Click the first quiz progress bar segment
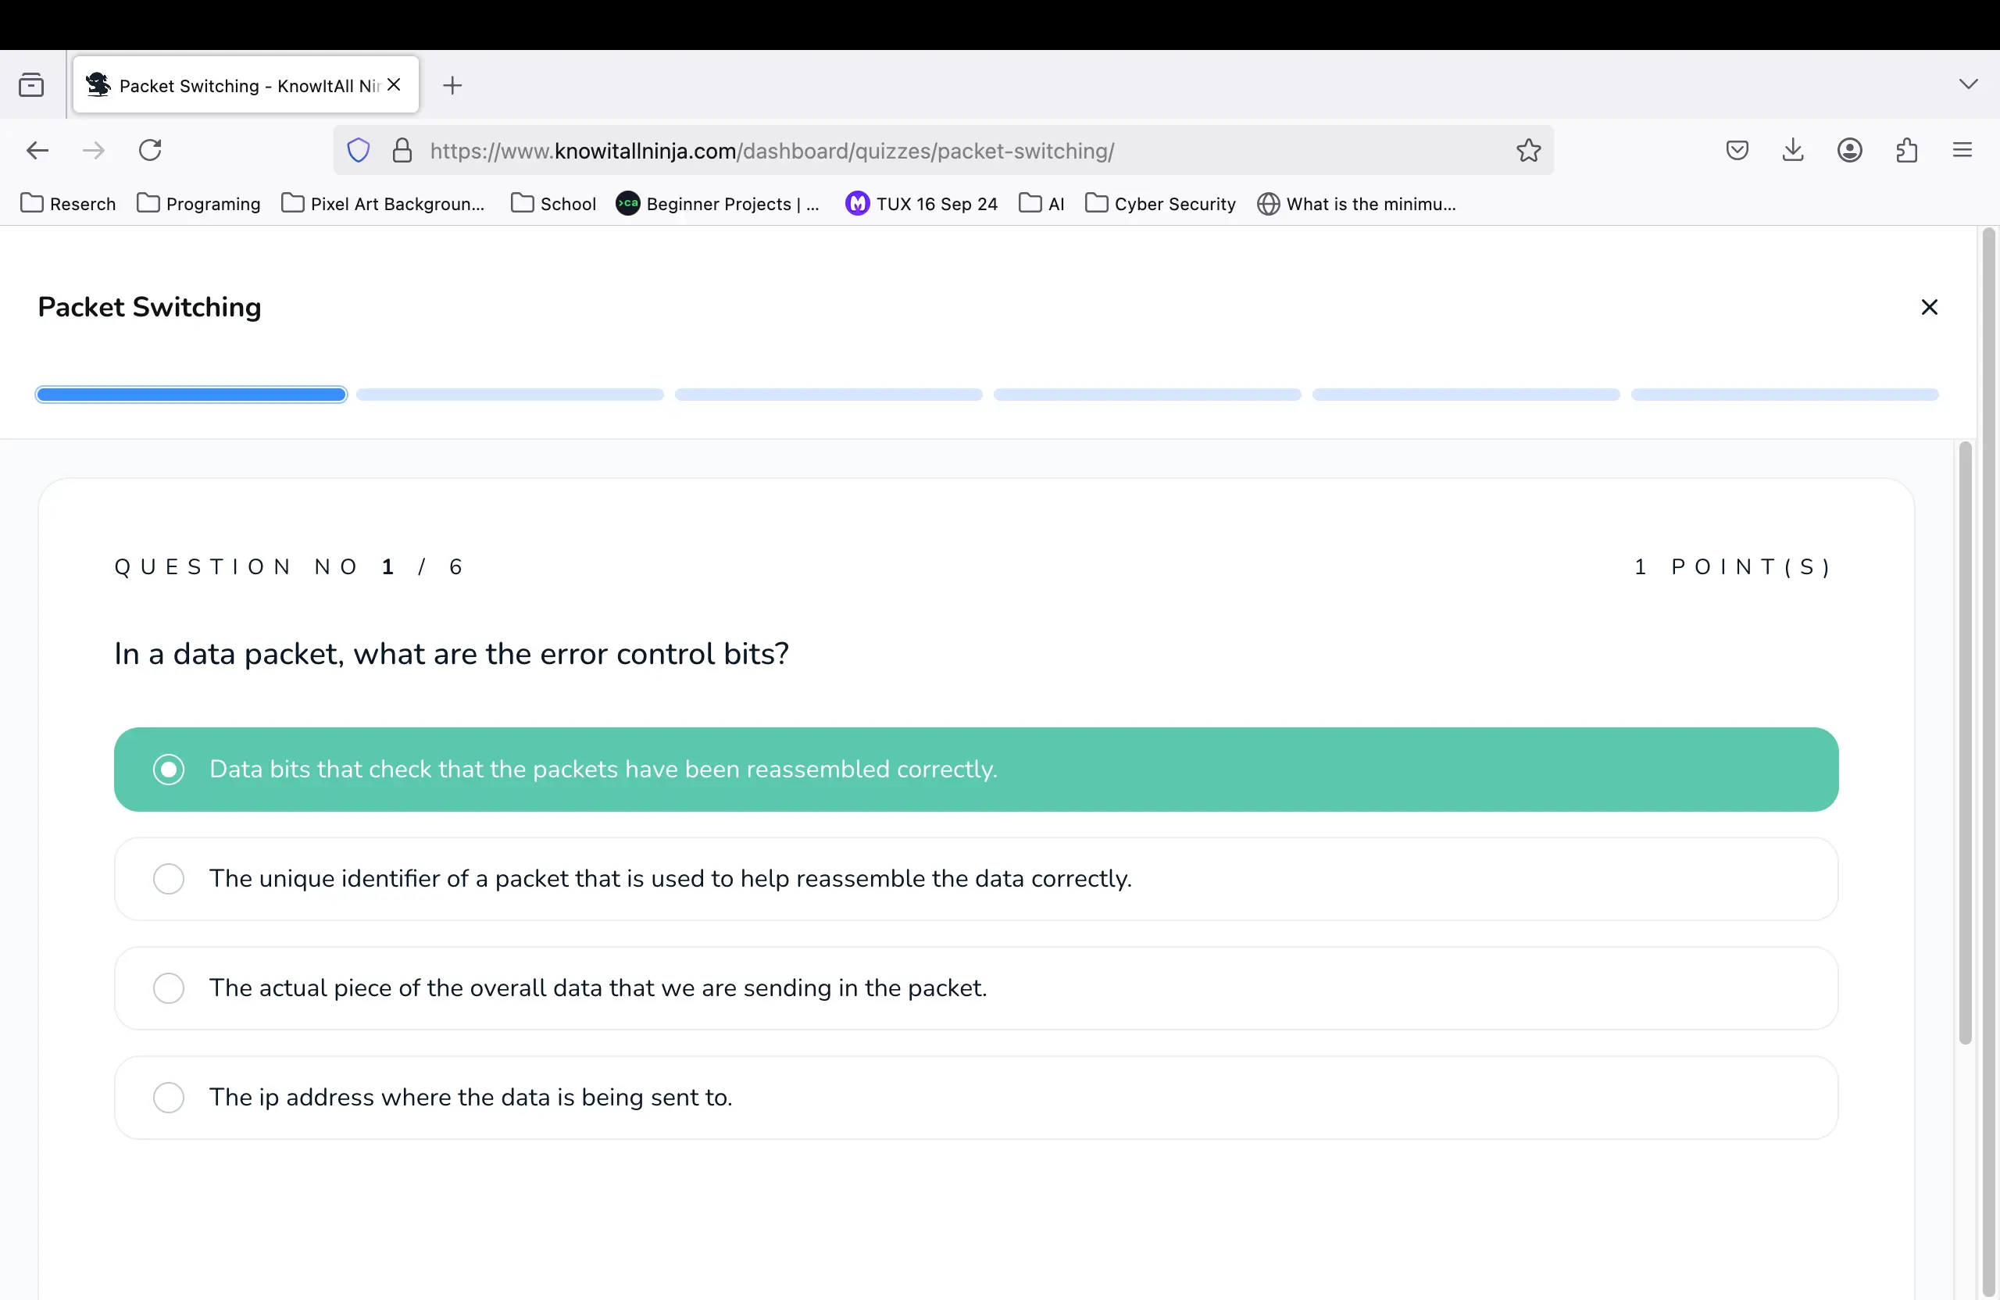Image resolution: width=2000 pixels, height=1300 pixels. 190,394
